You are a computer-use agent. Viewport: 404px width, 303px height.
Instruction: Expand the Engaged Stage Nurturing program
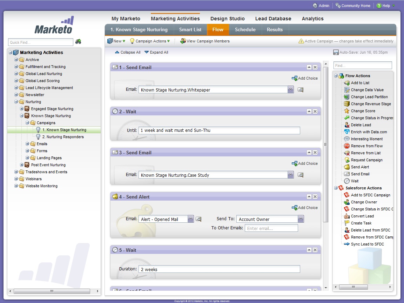pyautogui.click(x=22, y=108)
